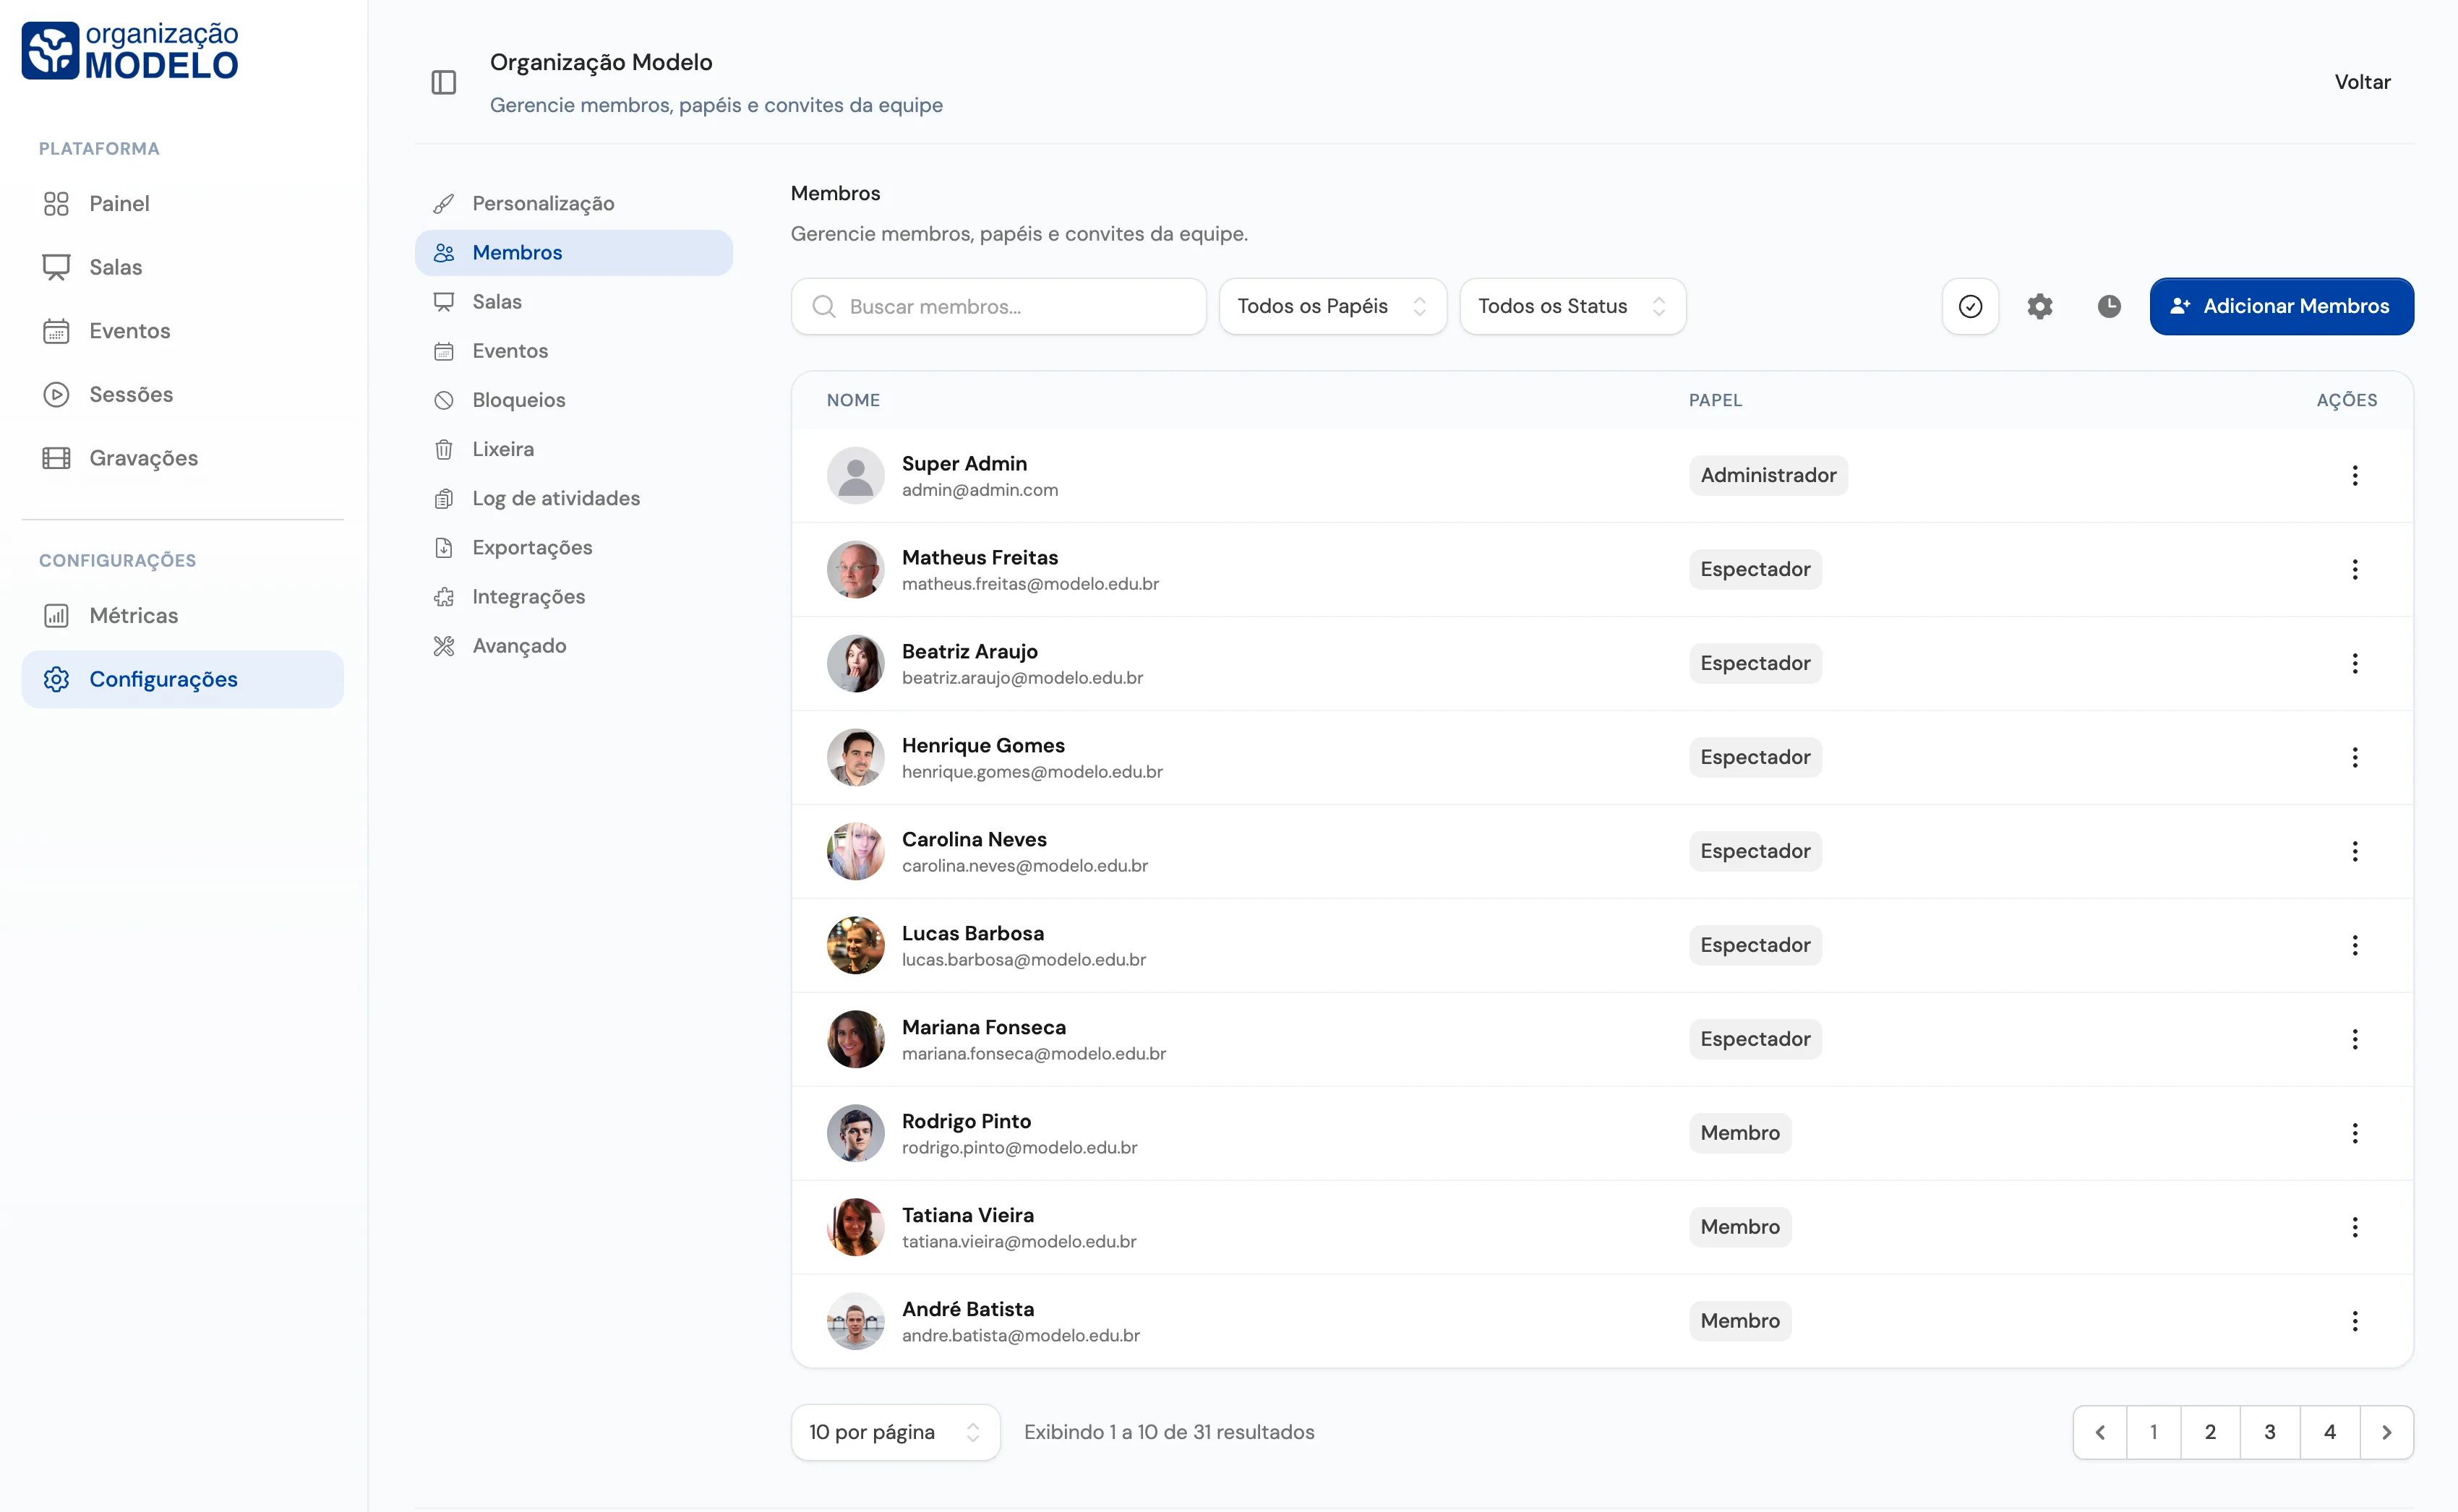The image size is (2458, 1512).
Task: Expand the Todos os Status dropdown
Action: pos(1571,306)
